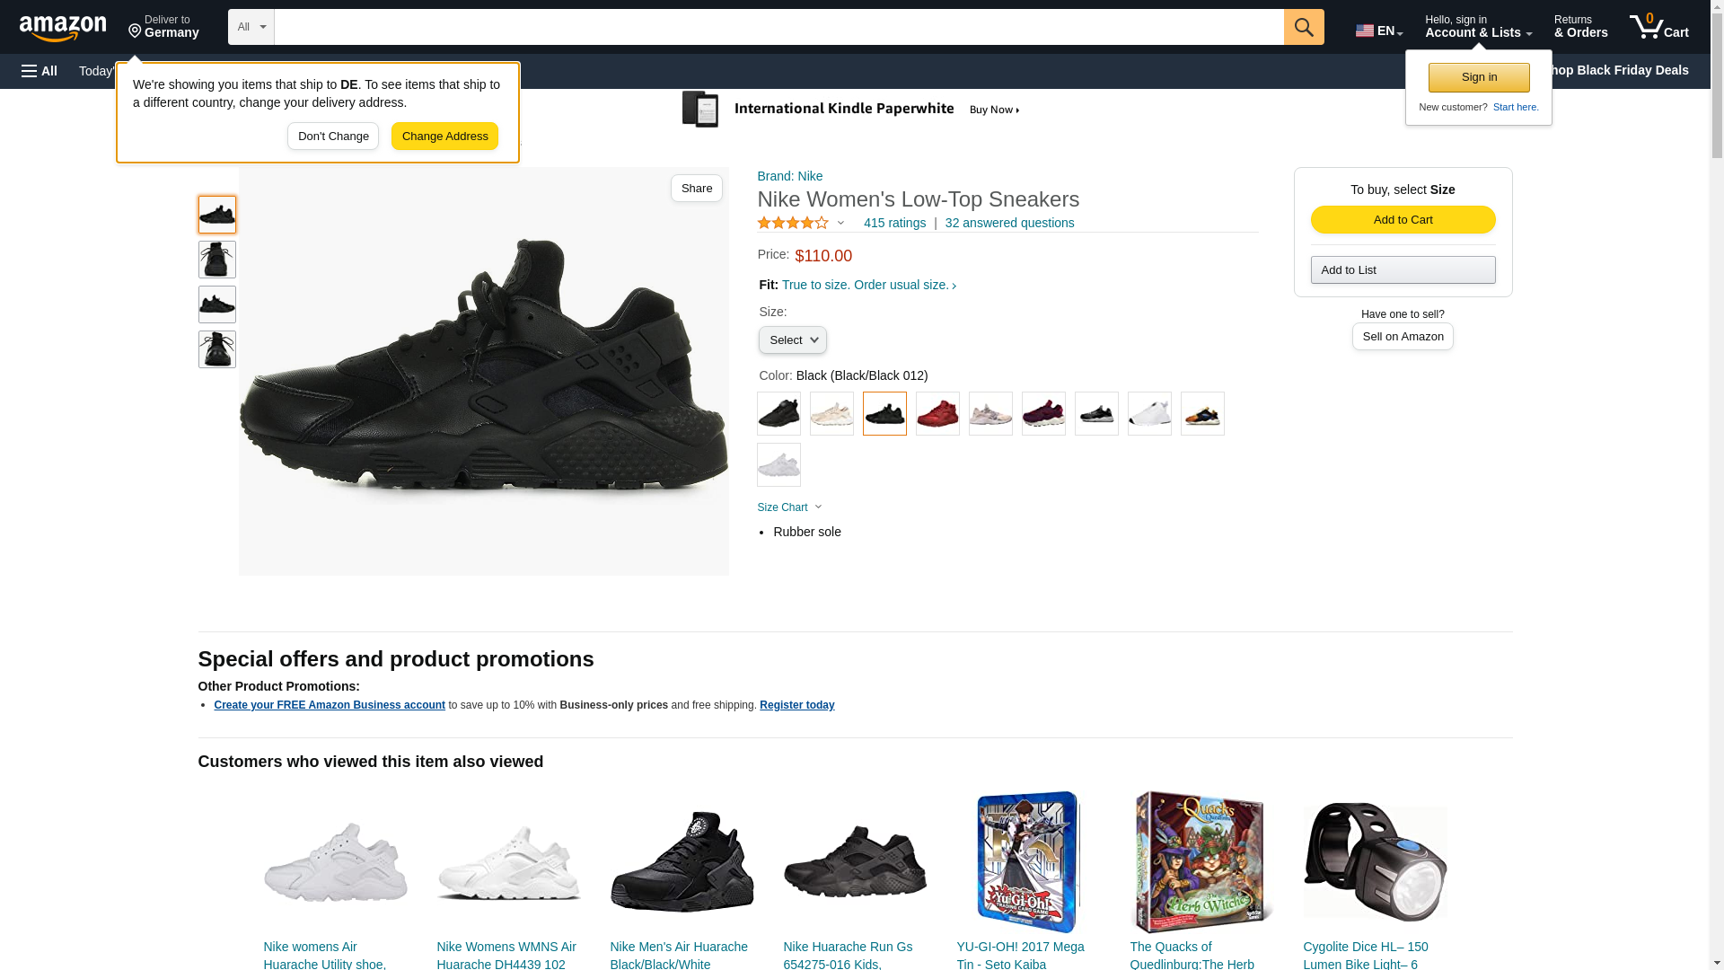Viewport: 1724px width, 970px height.
Task: Click the EN language flag selector
Action: point(1378,31)
